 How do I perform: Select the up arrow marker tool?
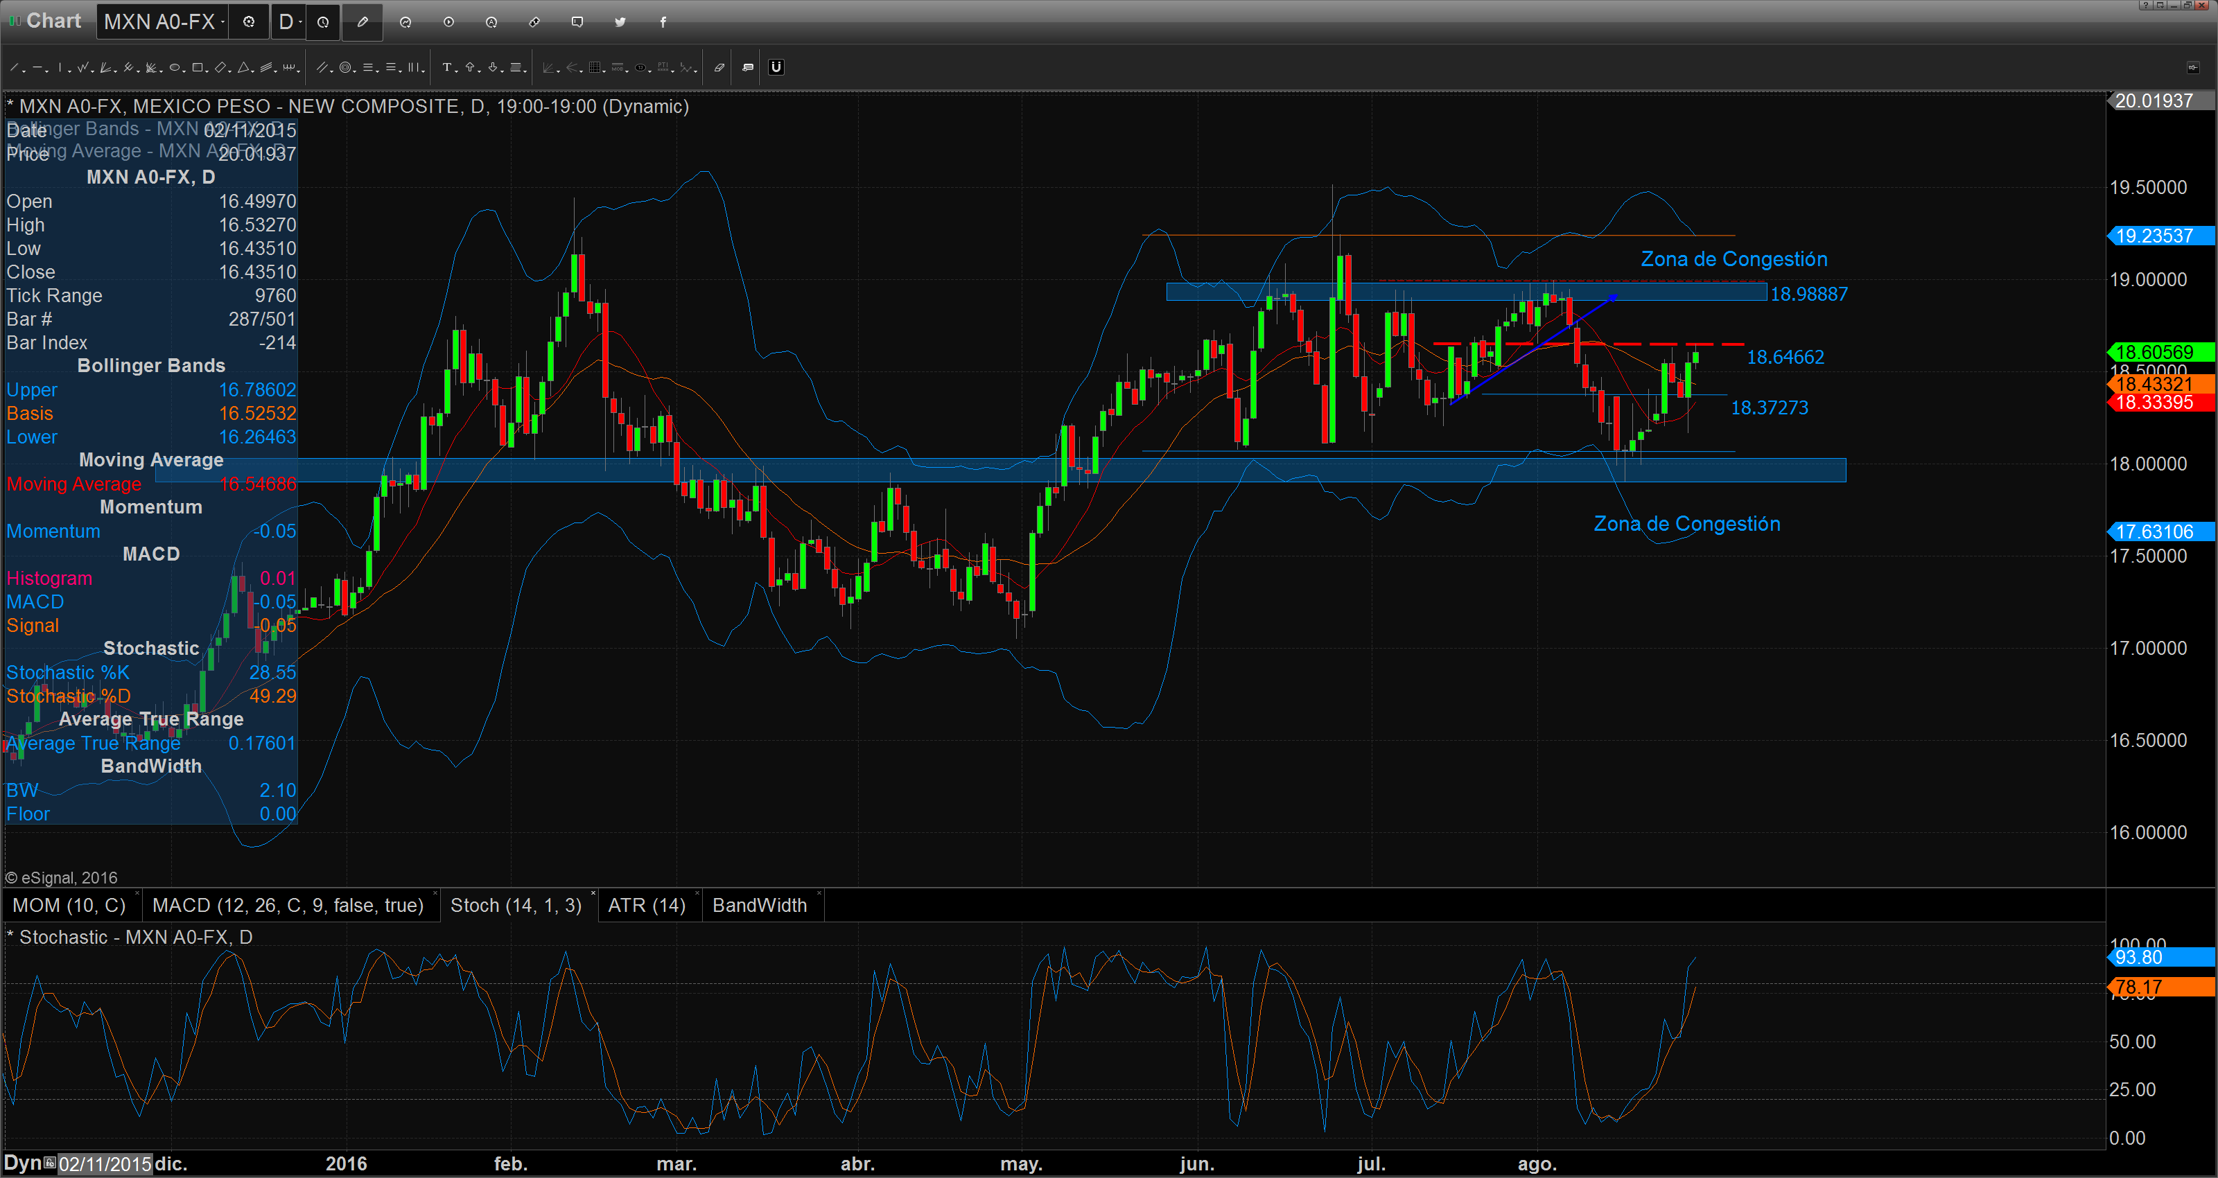point(470,67)
